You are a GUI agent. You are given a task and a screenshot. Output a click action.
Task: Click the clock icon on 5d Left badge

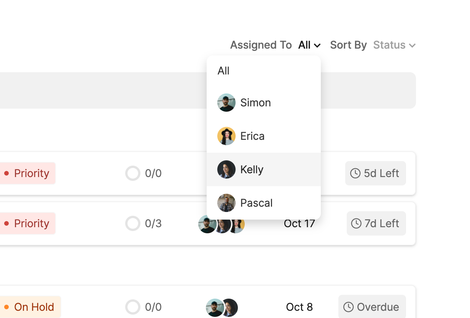tap(355, 173)
